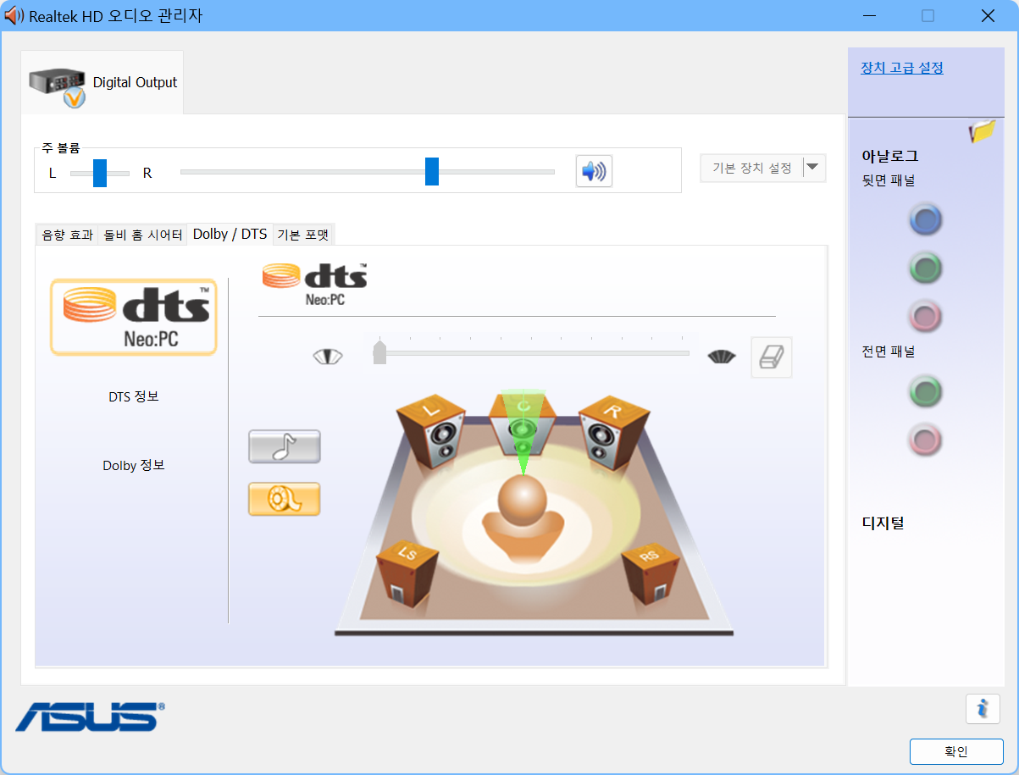Click the pink rear panel jack
This screenshot has width=1019, height=775.
pyautogui.click(x=926, y=316)
